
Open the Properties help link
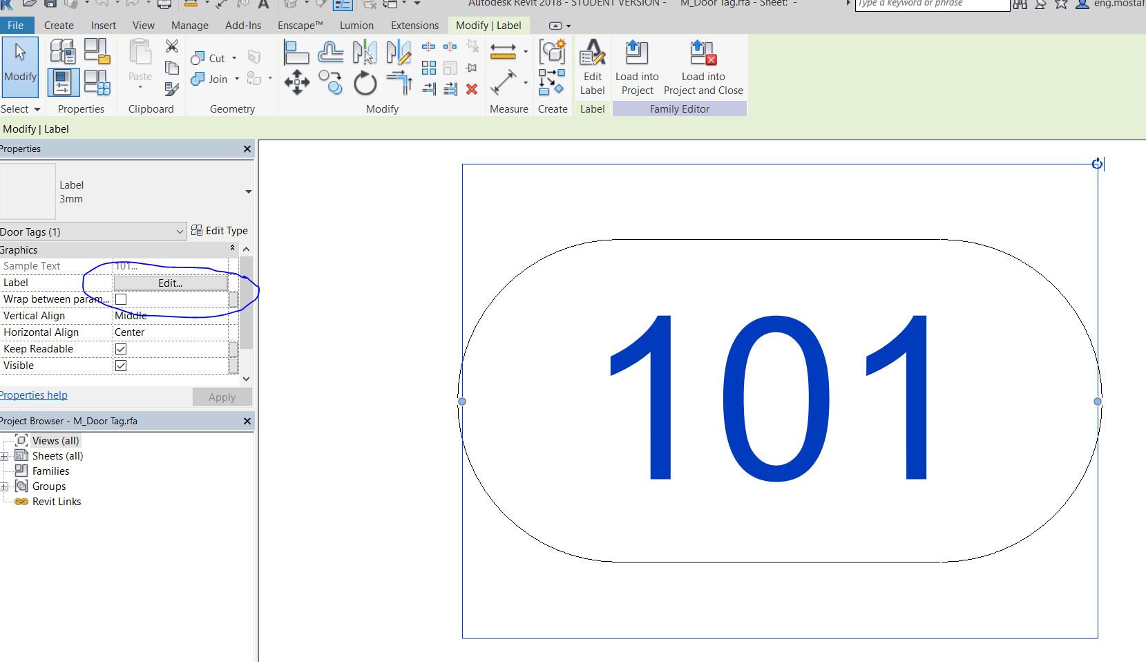point(33,395)
